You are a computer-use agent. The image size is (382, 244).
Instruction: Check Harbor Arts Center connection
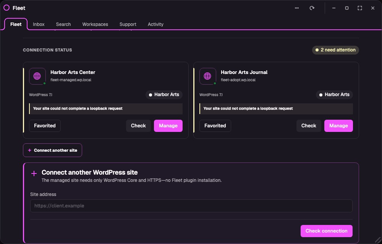pos(138,126)
